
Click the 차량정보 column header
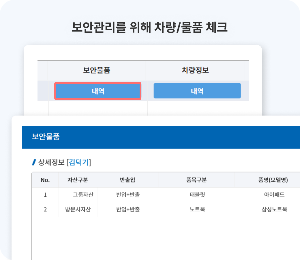pos(195,70)
